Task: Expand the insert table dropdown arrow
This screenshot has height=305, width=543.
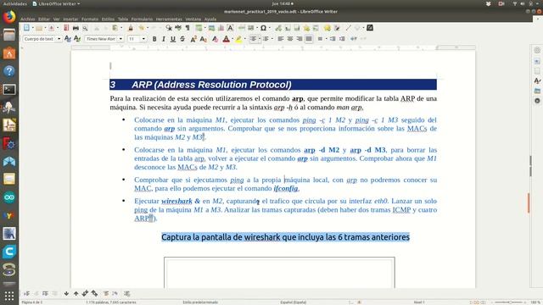Action: click(x=205, y=28)
